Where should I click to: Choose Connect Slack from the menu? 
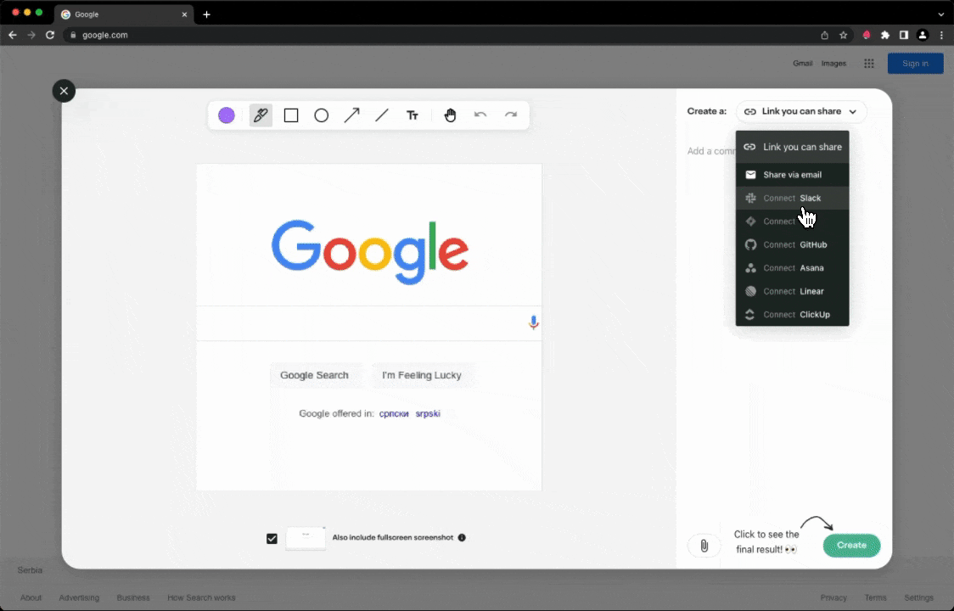pos(792,198)
